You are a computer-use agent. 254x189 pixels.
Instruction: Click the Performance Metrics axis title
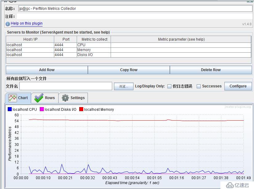10,144
